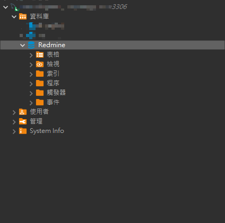Image resolution: width=225 pixels, height=223 pixels.
Task: Select the 程序 procedures item
Action: (53, 83)
